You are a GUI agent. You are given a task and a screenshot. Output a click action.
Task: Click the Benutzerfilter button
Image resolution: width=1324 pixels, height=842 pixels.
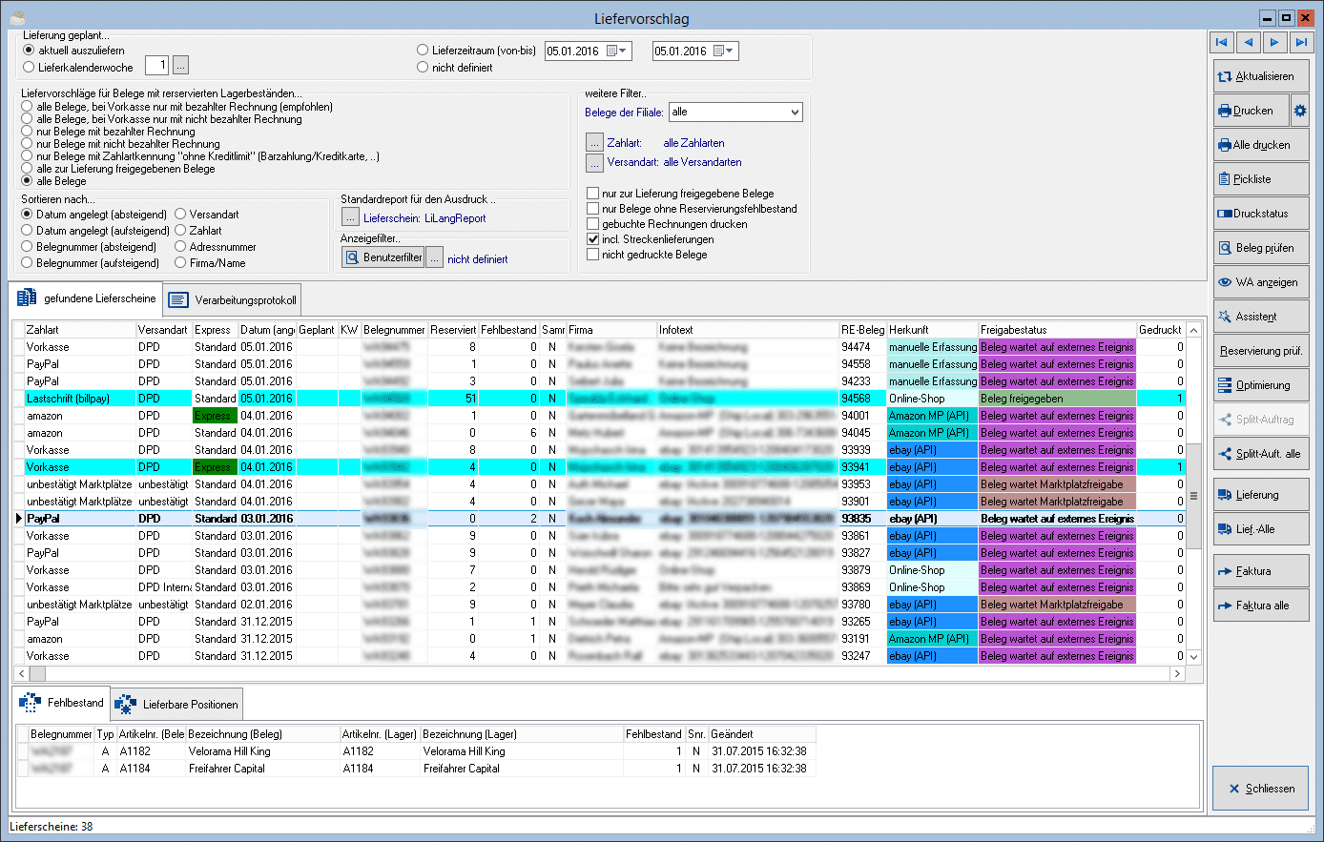(383, 257)
